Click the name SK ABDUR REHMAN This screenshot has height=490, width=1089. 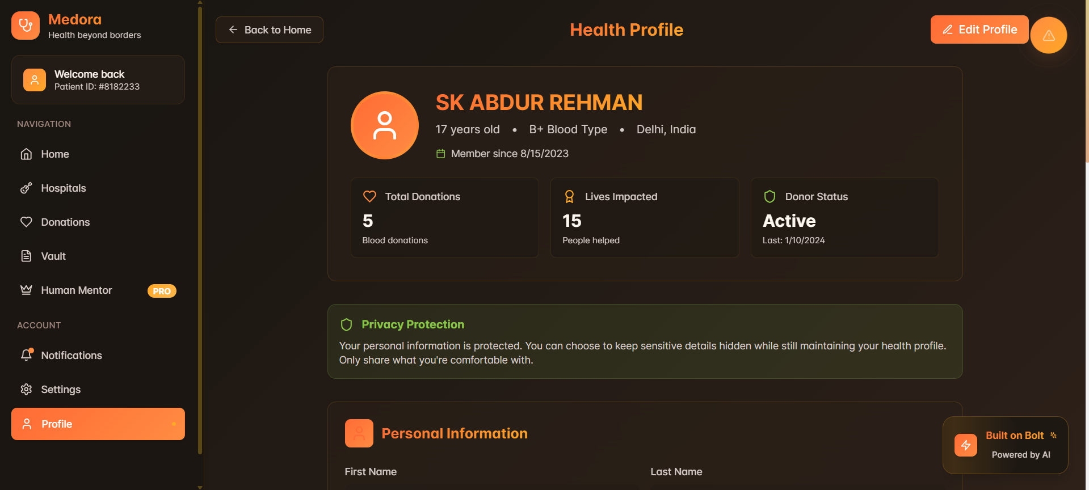(539, 103)
